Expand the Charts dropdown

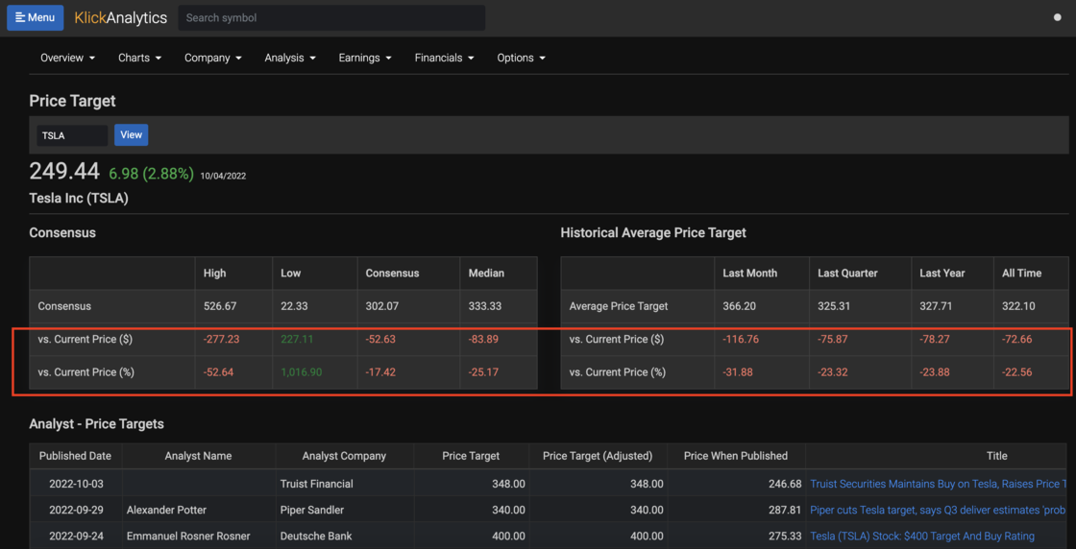tap(140, 59)
